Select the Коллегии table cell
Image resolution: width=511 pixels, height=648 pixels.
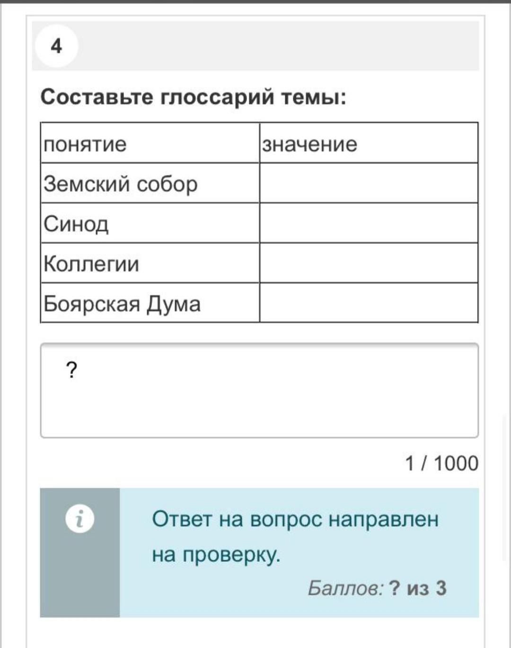pos(150,263)
